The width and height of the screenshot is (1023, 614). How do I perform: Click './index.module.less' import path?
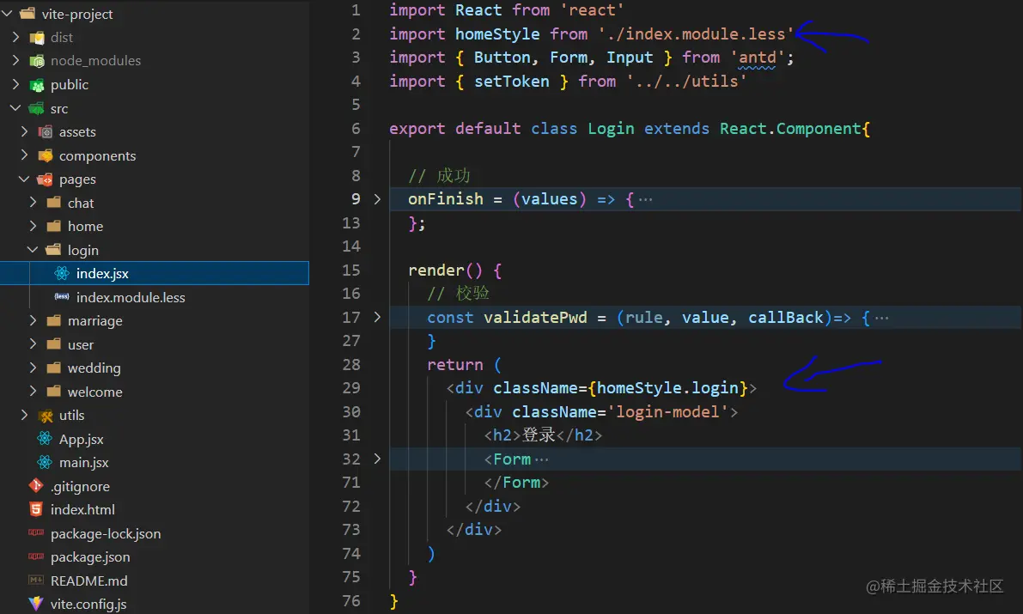pyautogui.click(x=696, y=34)
